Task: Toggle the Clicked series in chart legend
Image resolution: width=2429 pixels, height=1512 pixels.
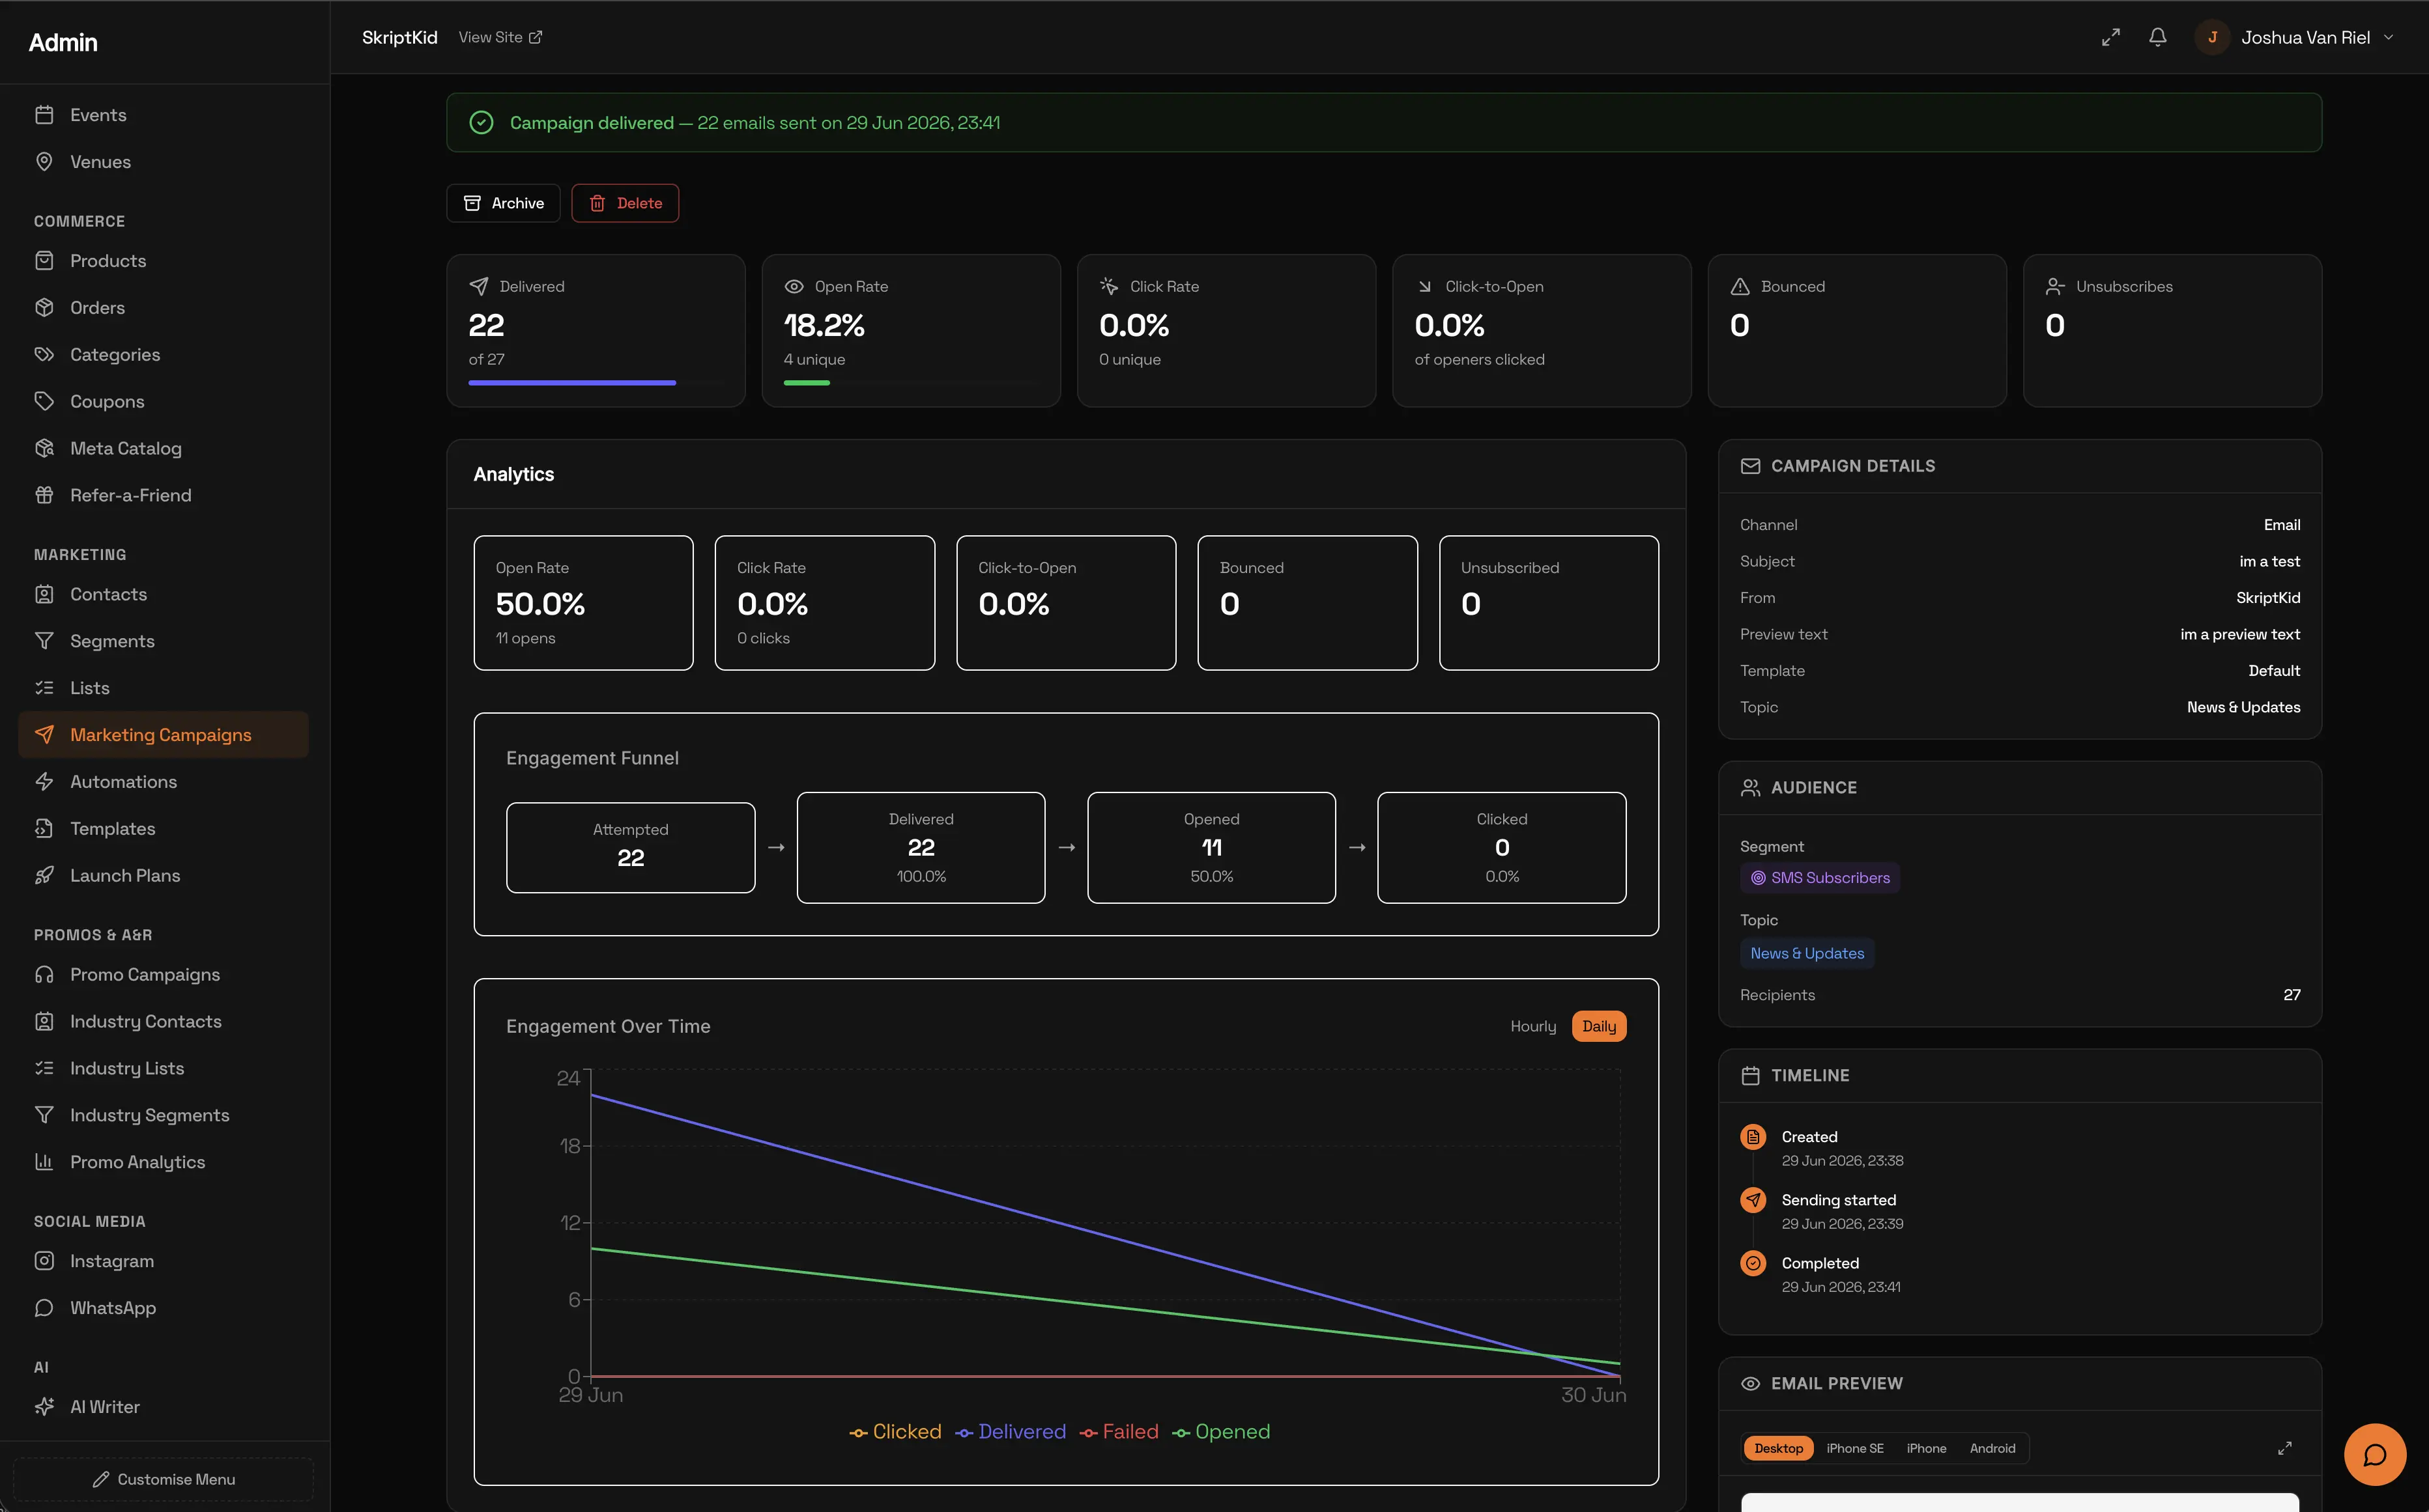Action: pos(895,1432)
